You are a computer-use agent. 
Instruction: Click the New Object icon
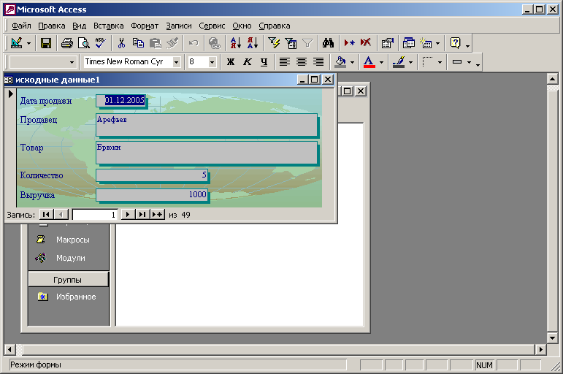pos(426,44)
